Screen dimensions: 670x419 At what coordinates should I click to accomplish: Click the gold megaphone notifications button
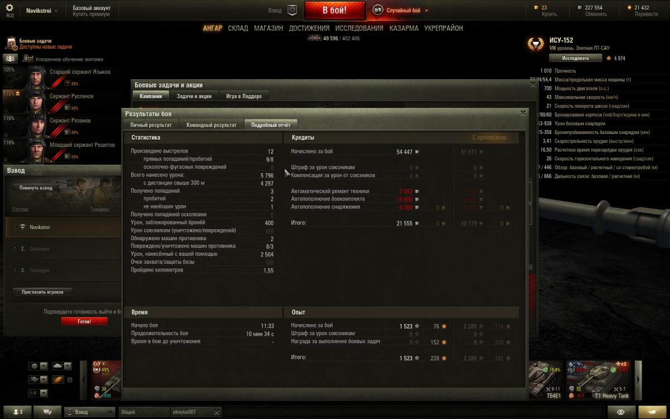click(653, 412)
